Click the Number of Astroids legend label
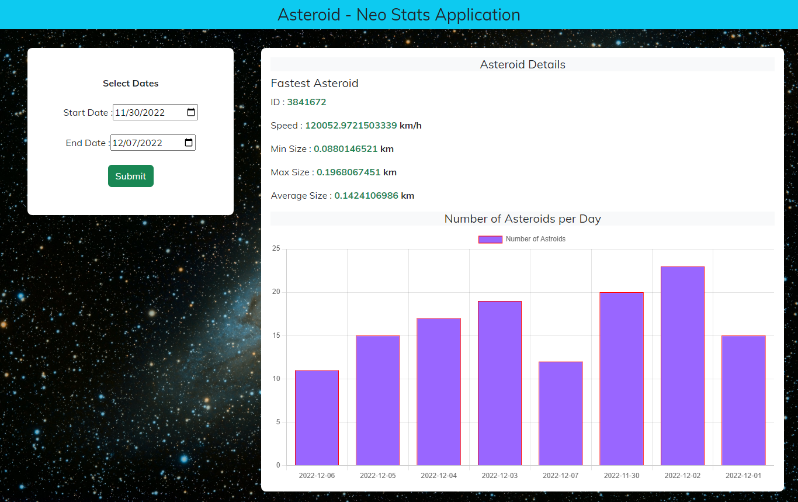This screenshot has width=798, height=502. 535,239
